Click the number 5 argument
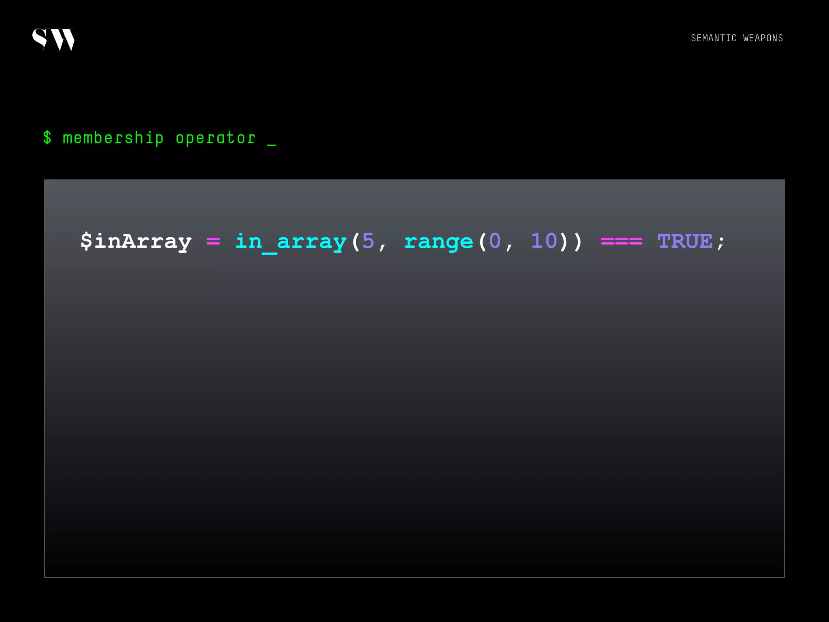Image resolution: width=829 pixels, height=622 pixels. click(x=368, y=241)
